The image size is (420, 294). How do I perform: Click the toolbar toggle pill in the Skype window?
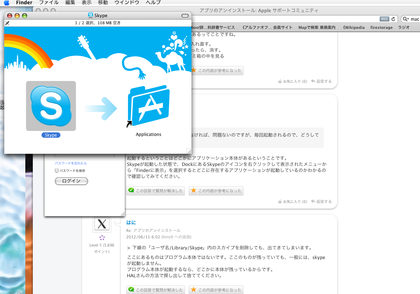coord(185,16)
